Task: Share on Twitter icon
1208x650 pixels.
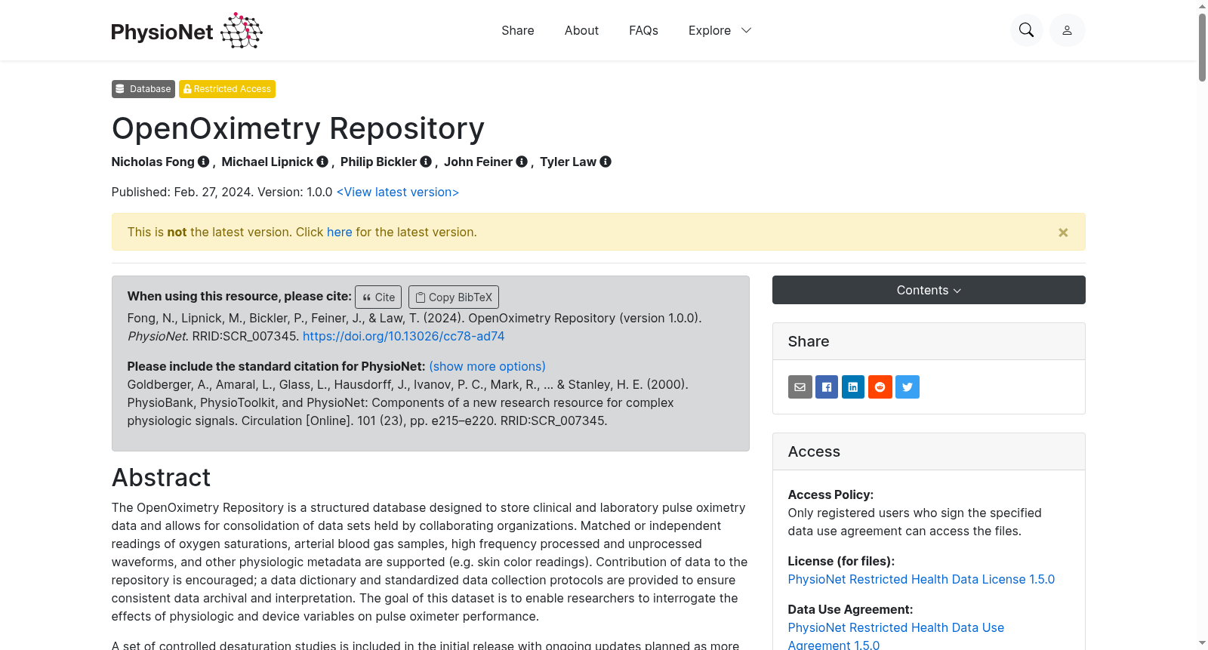Action: (908, 387)
